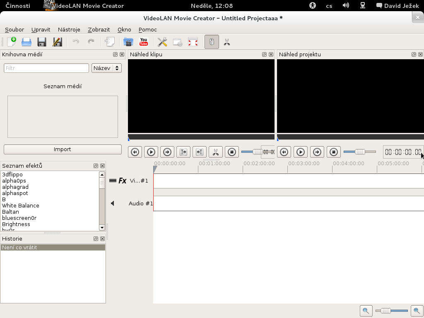Click the grayed Redo arrow in toolbar

(91, 42)
